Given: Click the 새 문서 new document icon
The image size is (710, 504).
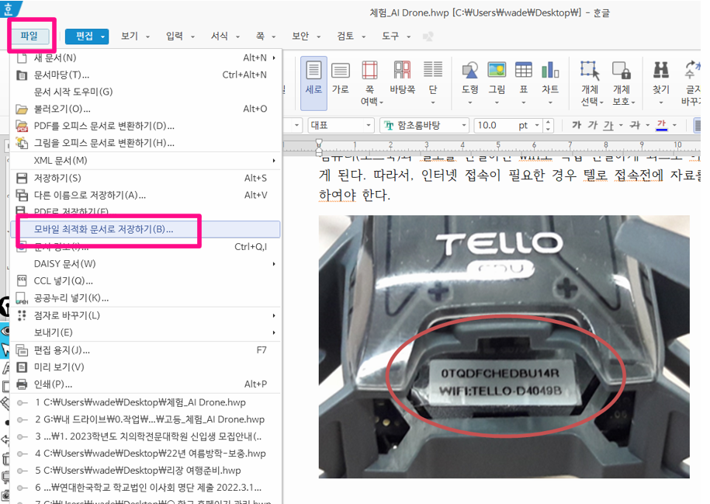Looking at the screenshot, I should point(21,57).
